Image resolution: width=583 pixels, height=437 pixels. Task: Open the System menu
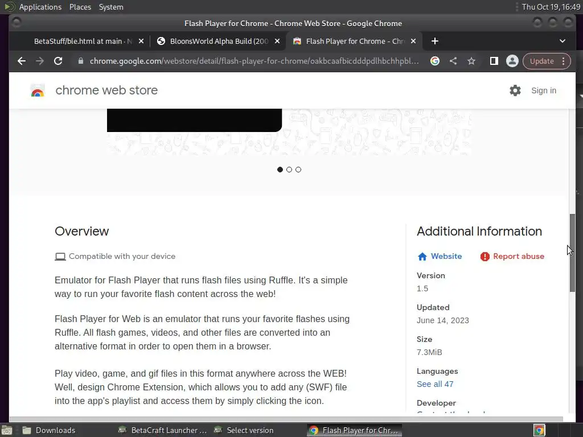tap(111, 7)
